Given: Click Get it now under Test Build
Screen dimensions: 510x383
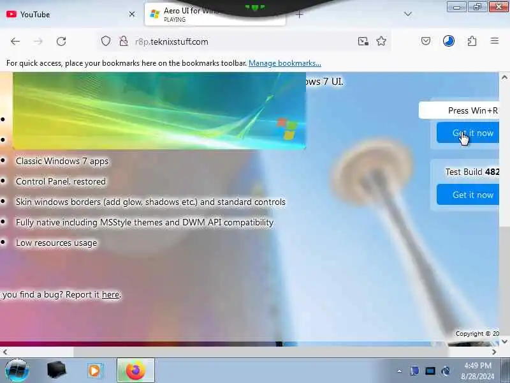Looking at the screenshot, I should coord(468,195).
